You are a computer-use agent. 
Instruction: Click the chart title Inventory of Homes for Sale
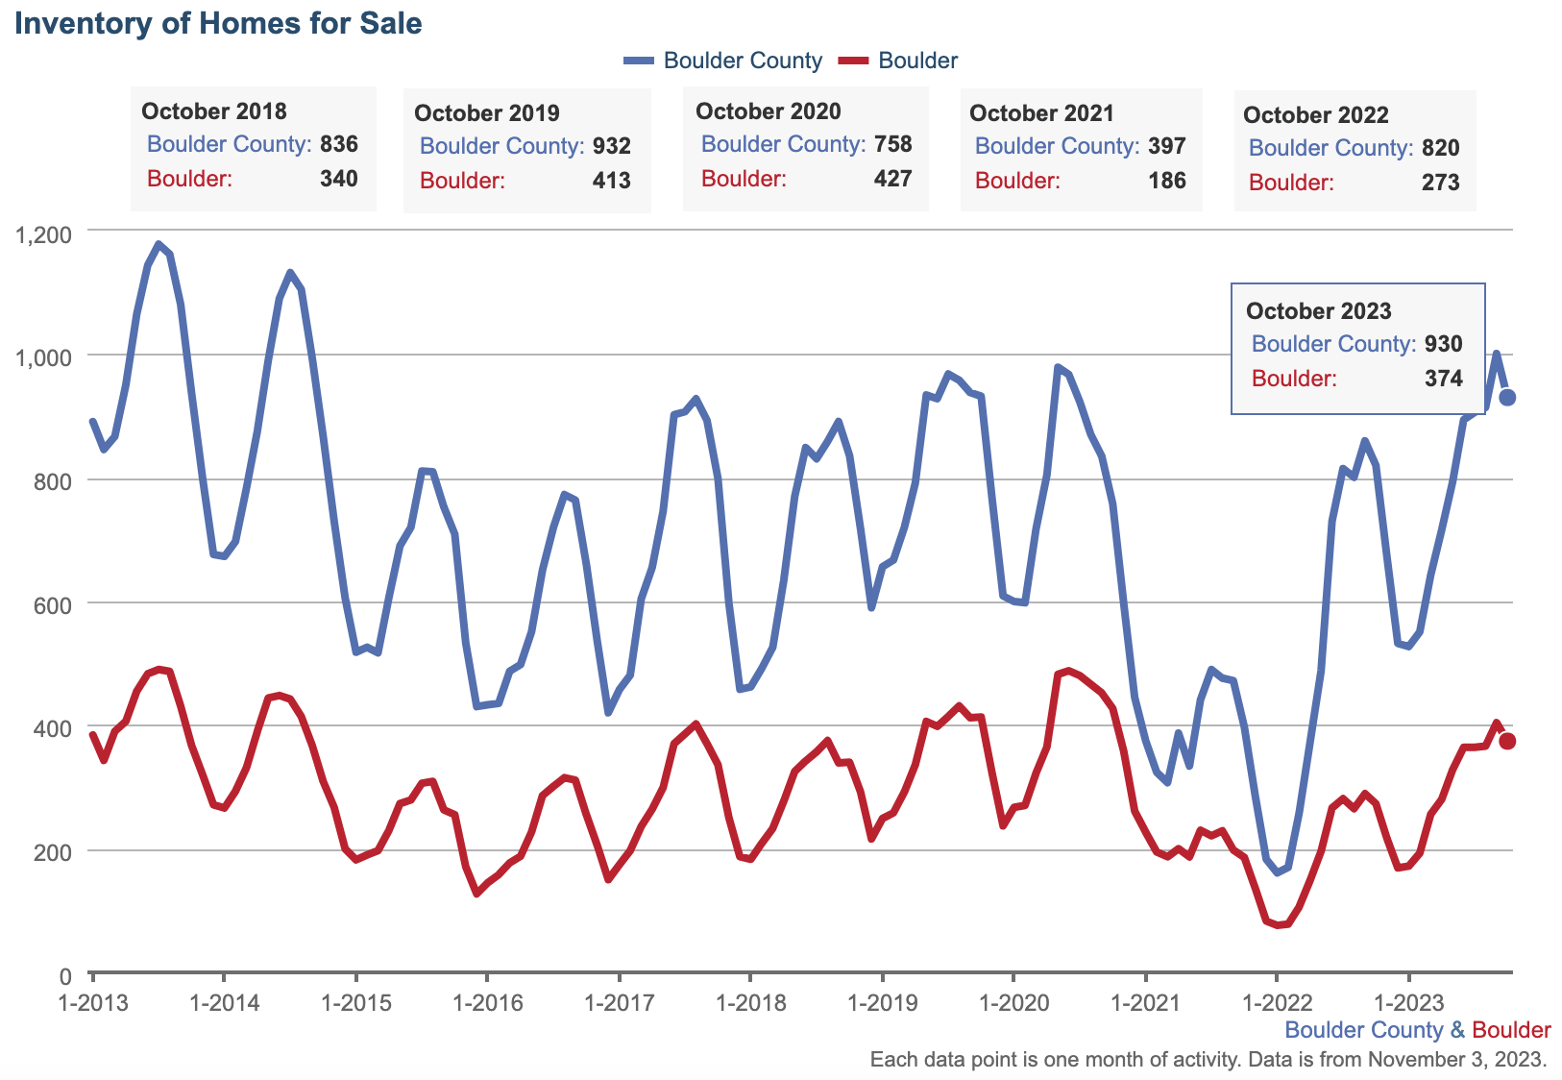219,23
